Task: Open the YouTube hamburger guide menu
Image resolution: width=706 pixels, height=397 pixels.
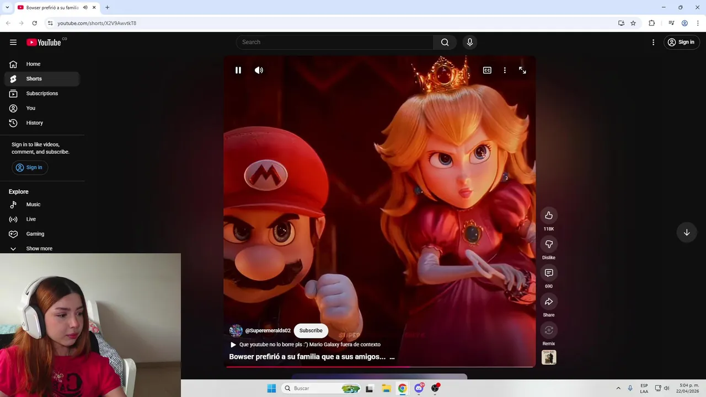Action: [x=13, y=42]
